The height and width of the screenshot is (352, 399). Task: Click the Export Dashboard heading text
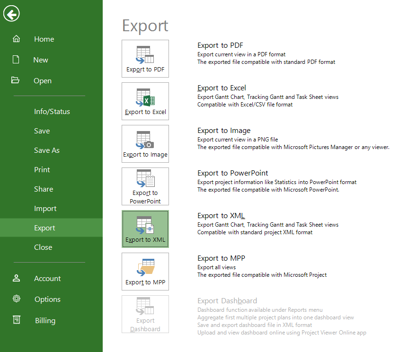tap(227, 300)
